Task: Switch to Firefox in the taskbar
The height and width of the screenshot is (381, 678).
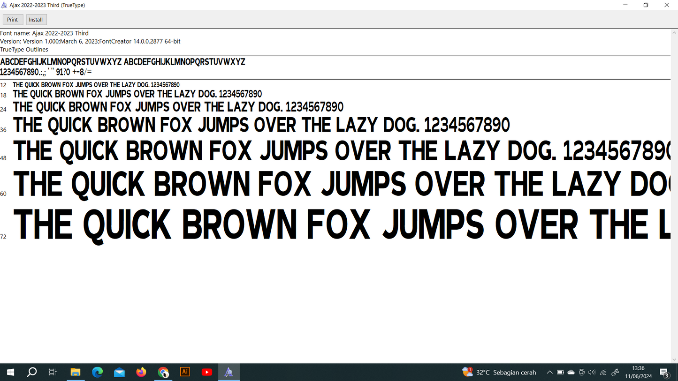Action: point(141,373)
